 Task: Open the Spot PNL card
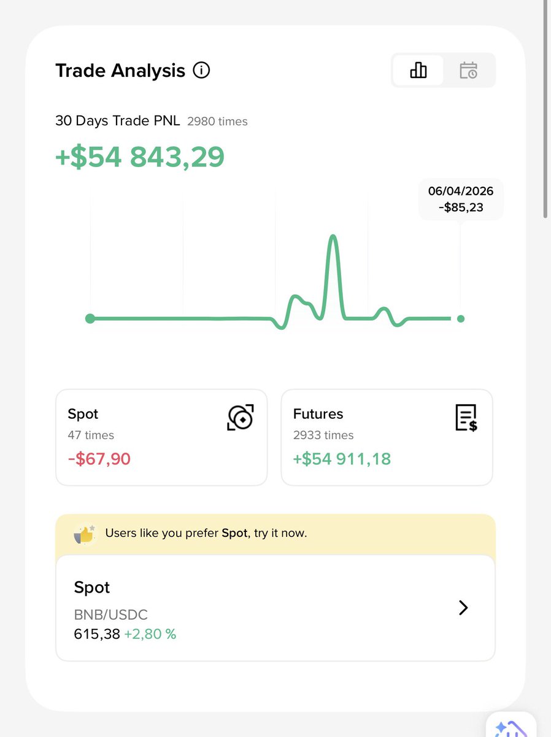pyautogui.click(x=161, y=437)
